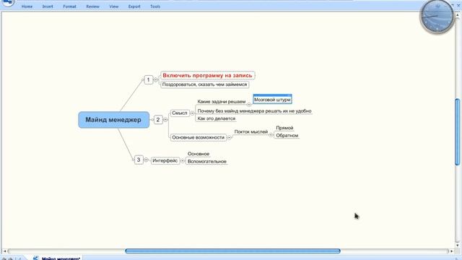This screenshot has height=260, width=462.
Task: Click the horizontal scrollbar thumb
Action: (232, 251)
